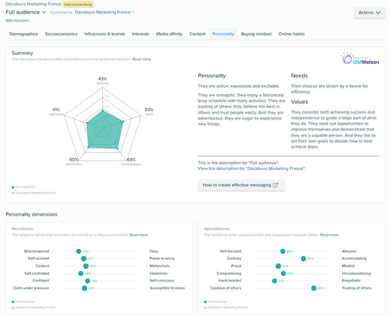This screenshot has height=316, width=390.
Task: Click Read more under Agreeableness
Action: [x=329, y=235]
